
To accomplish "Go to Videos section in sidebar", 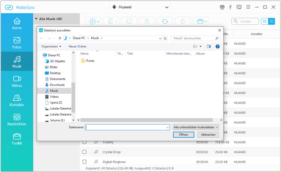I will coord(17,82).
